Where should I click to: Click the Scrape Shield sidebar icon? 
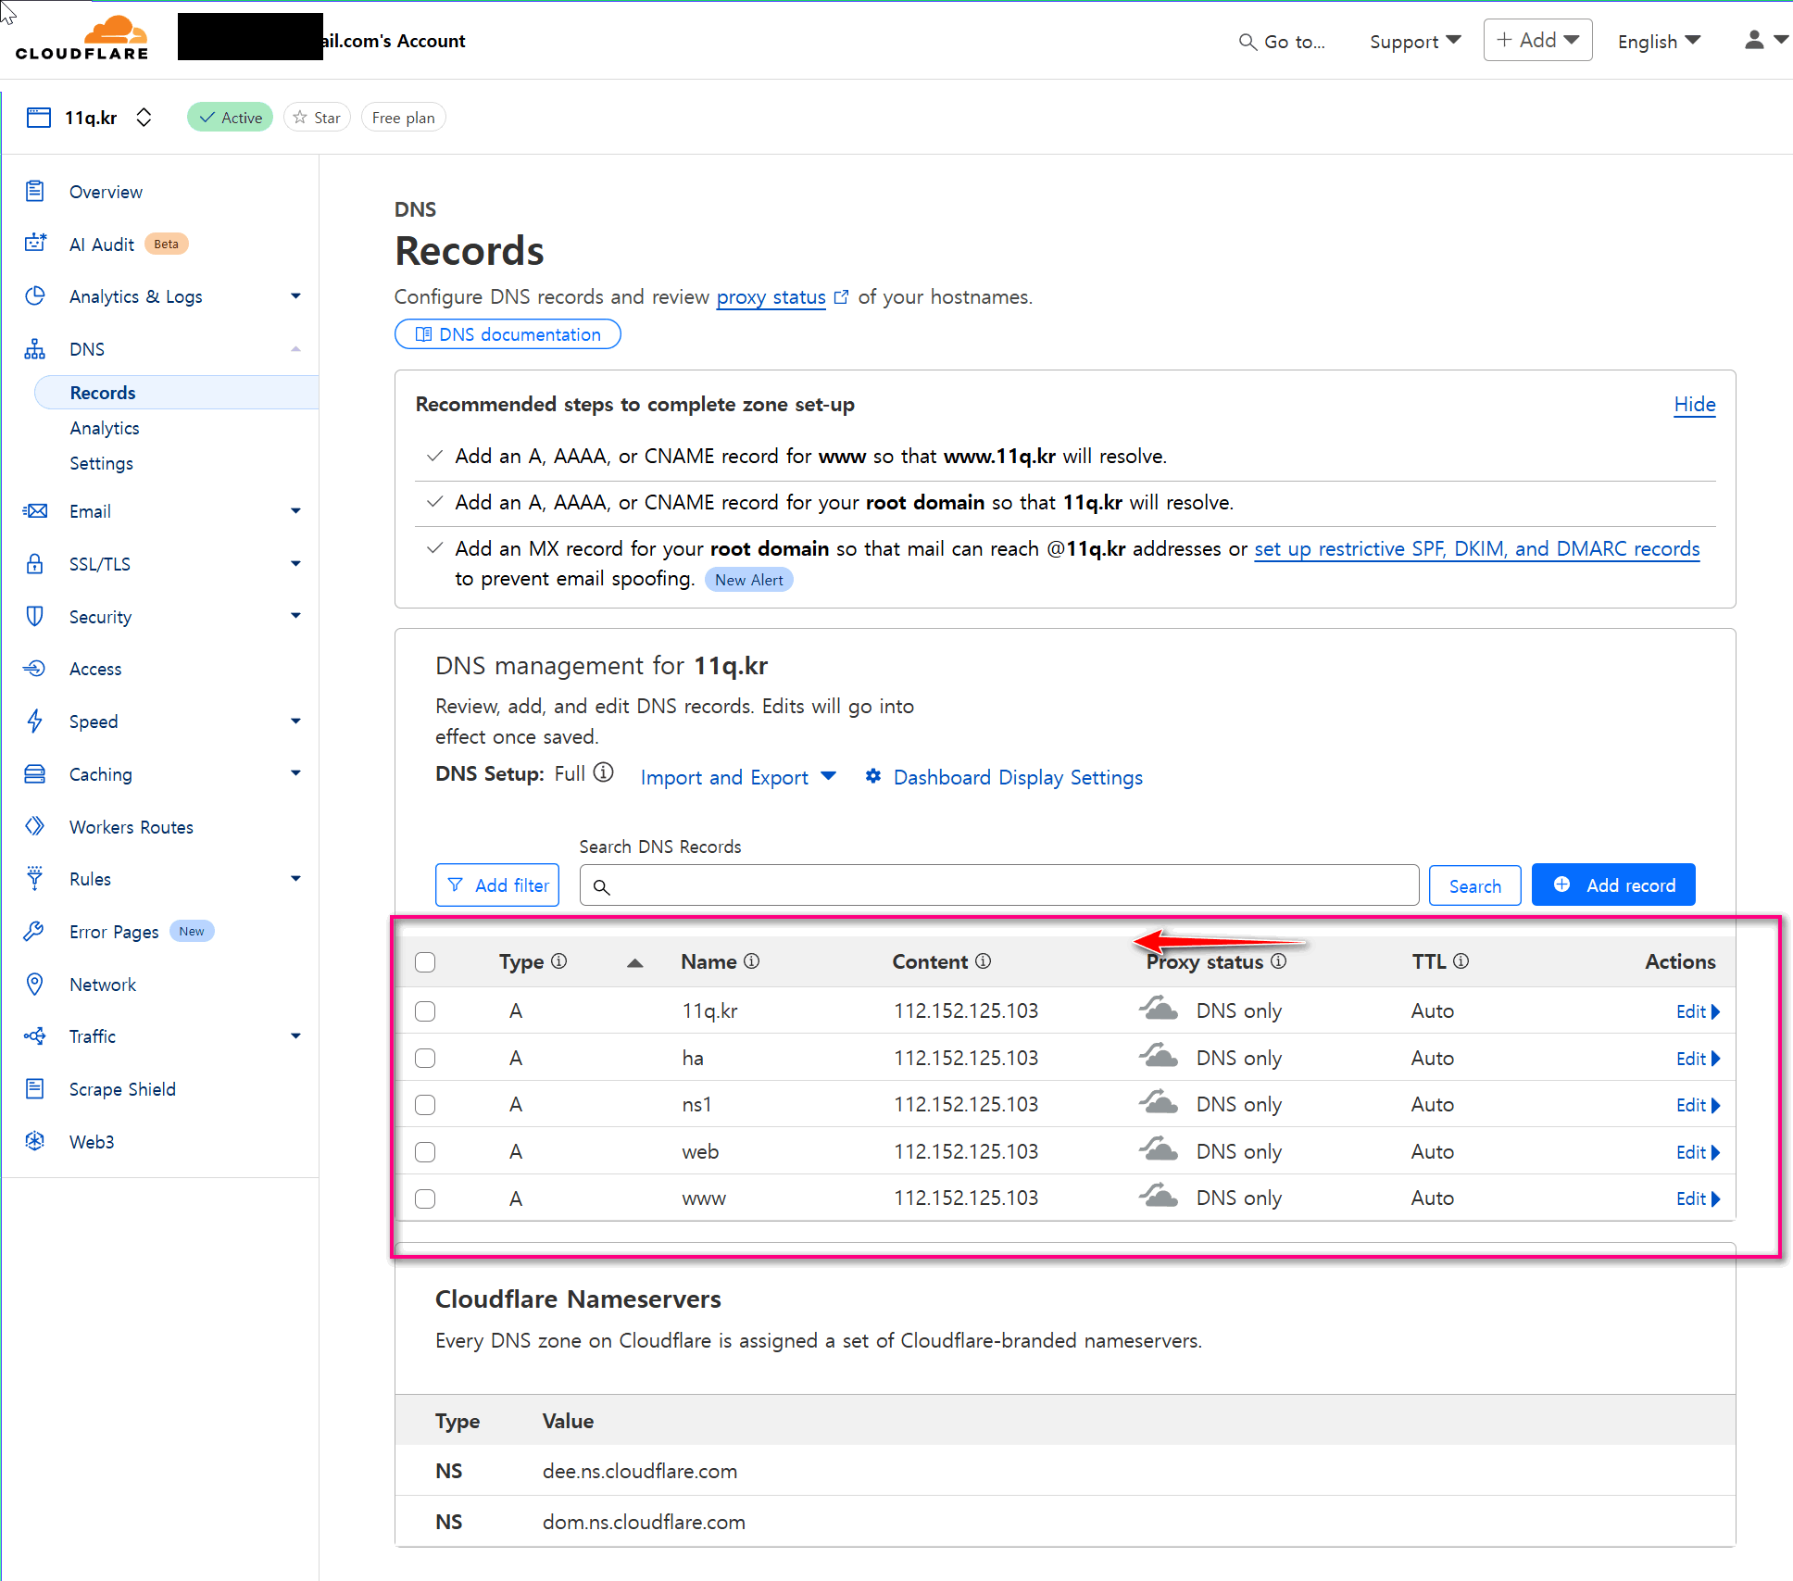tap(35, 1088)
